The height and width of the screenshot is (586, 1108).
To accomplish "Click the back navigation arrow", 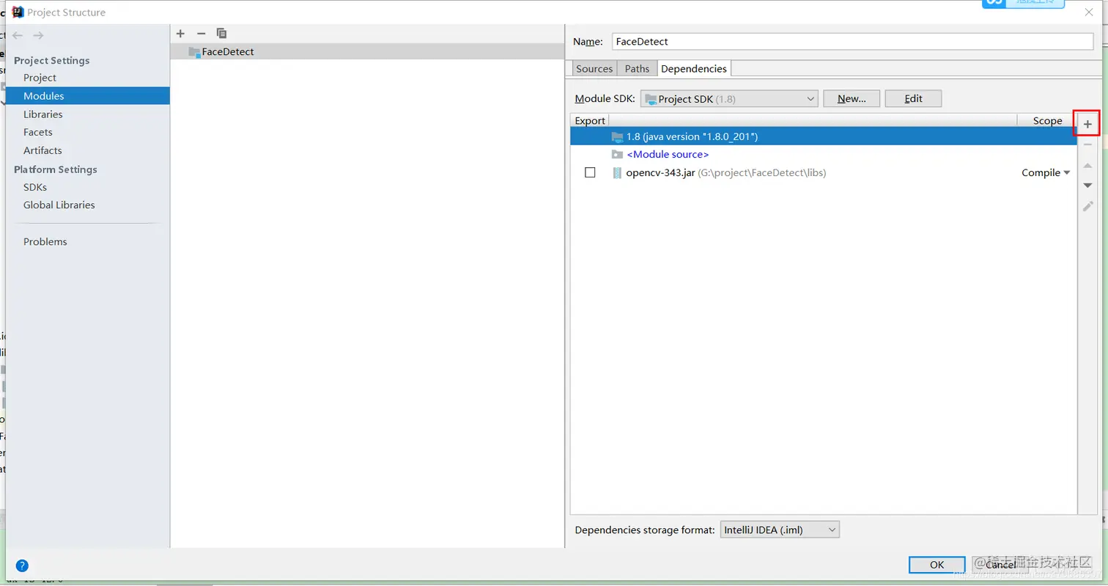I will (18, 35).
